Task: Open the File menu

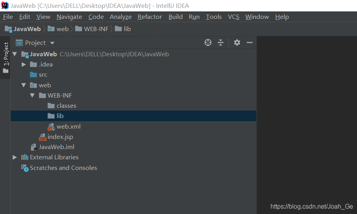Action: (x=8, y=17)
